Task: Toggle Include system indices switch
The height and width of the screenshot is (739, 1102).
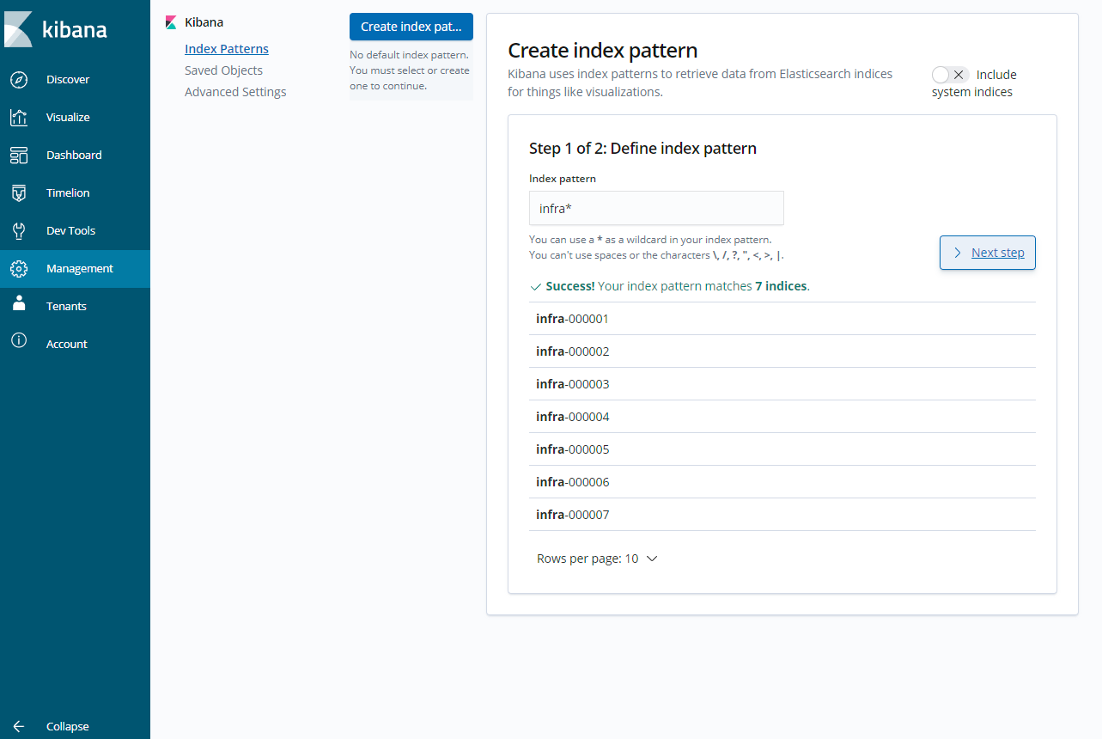Action: click(x=950, y=75)
